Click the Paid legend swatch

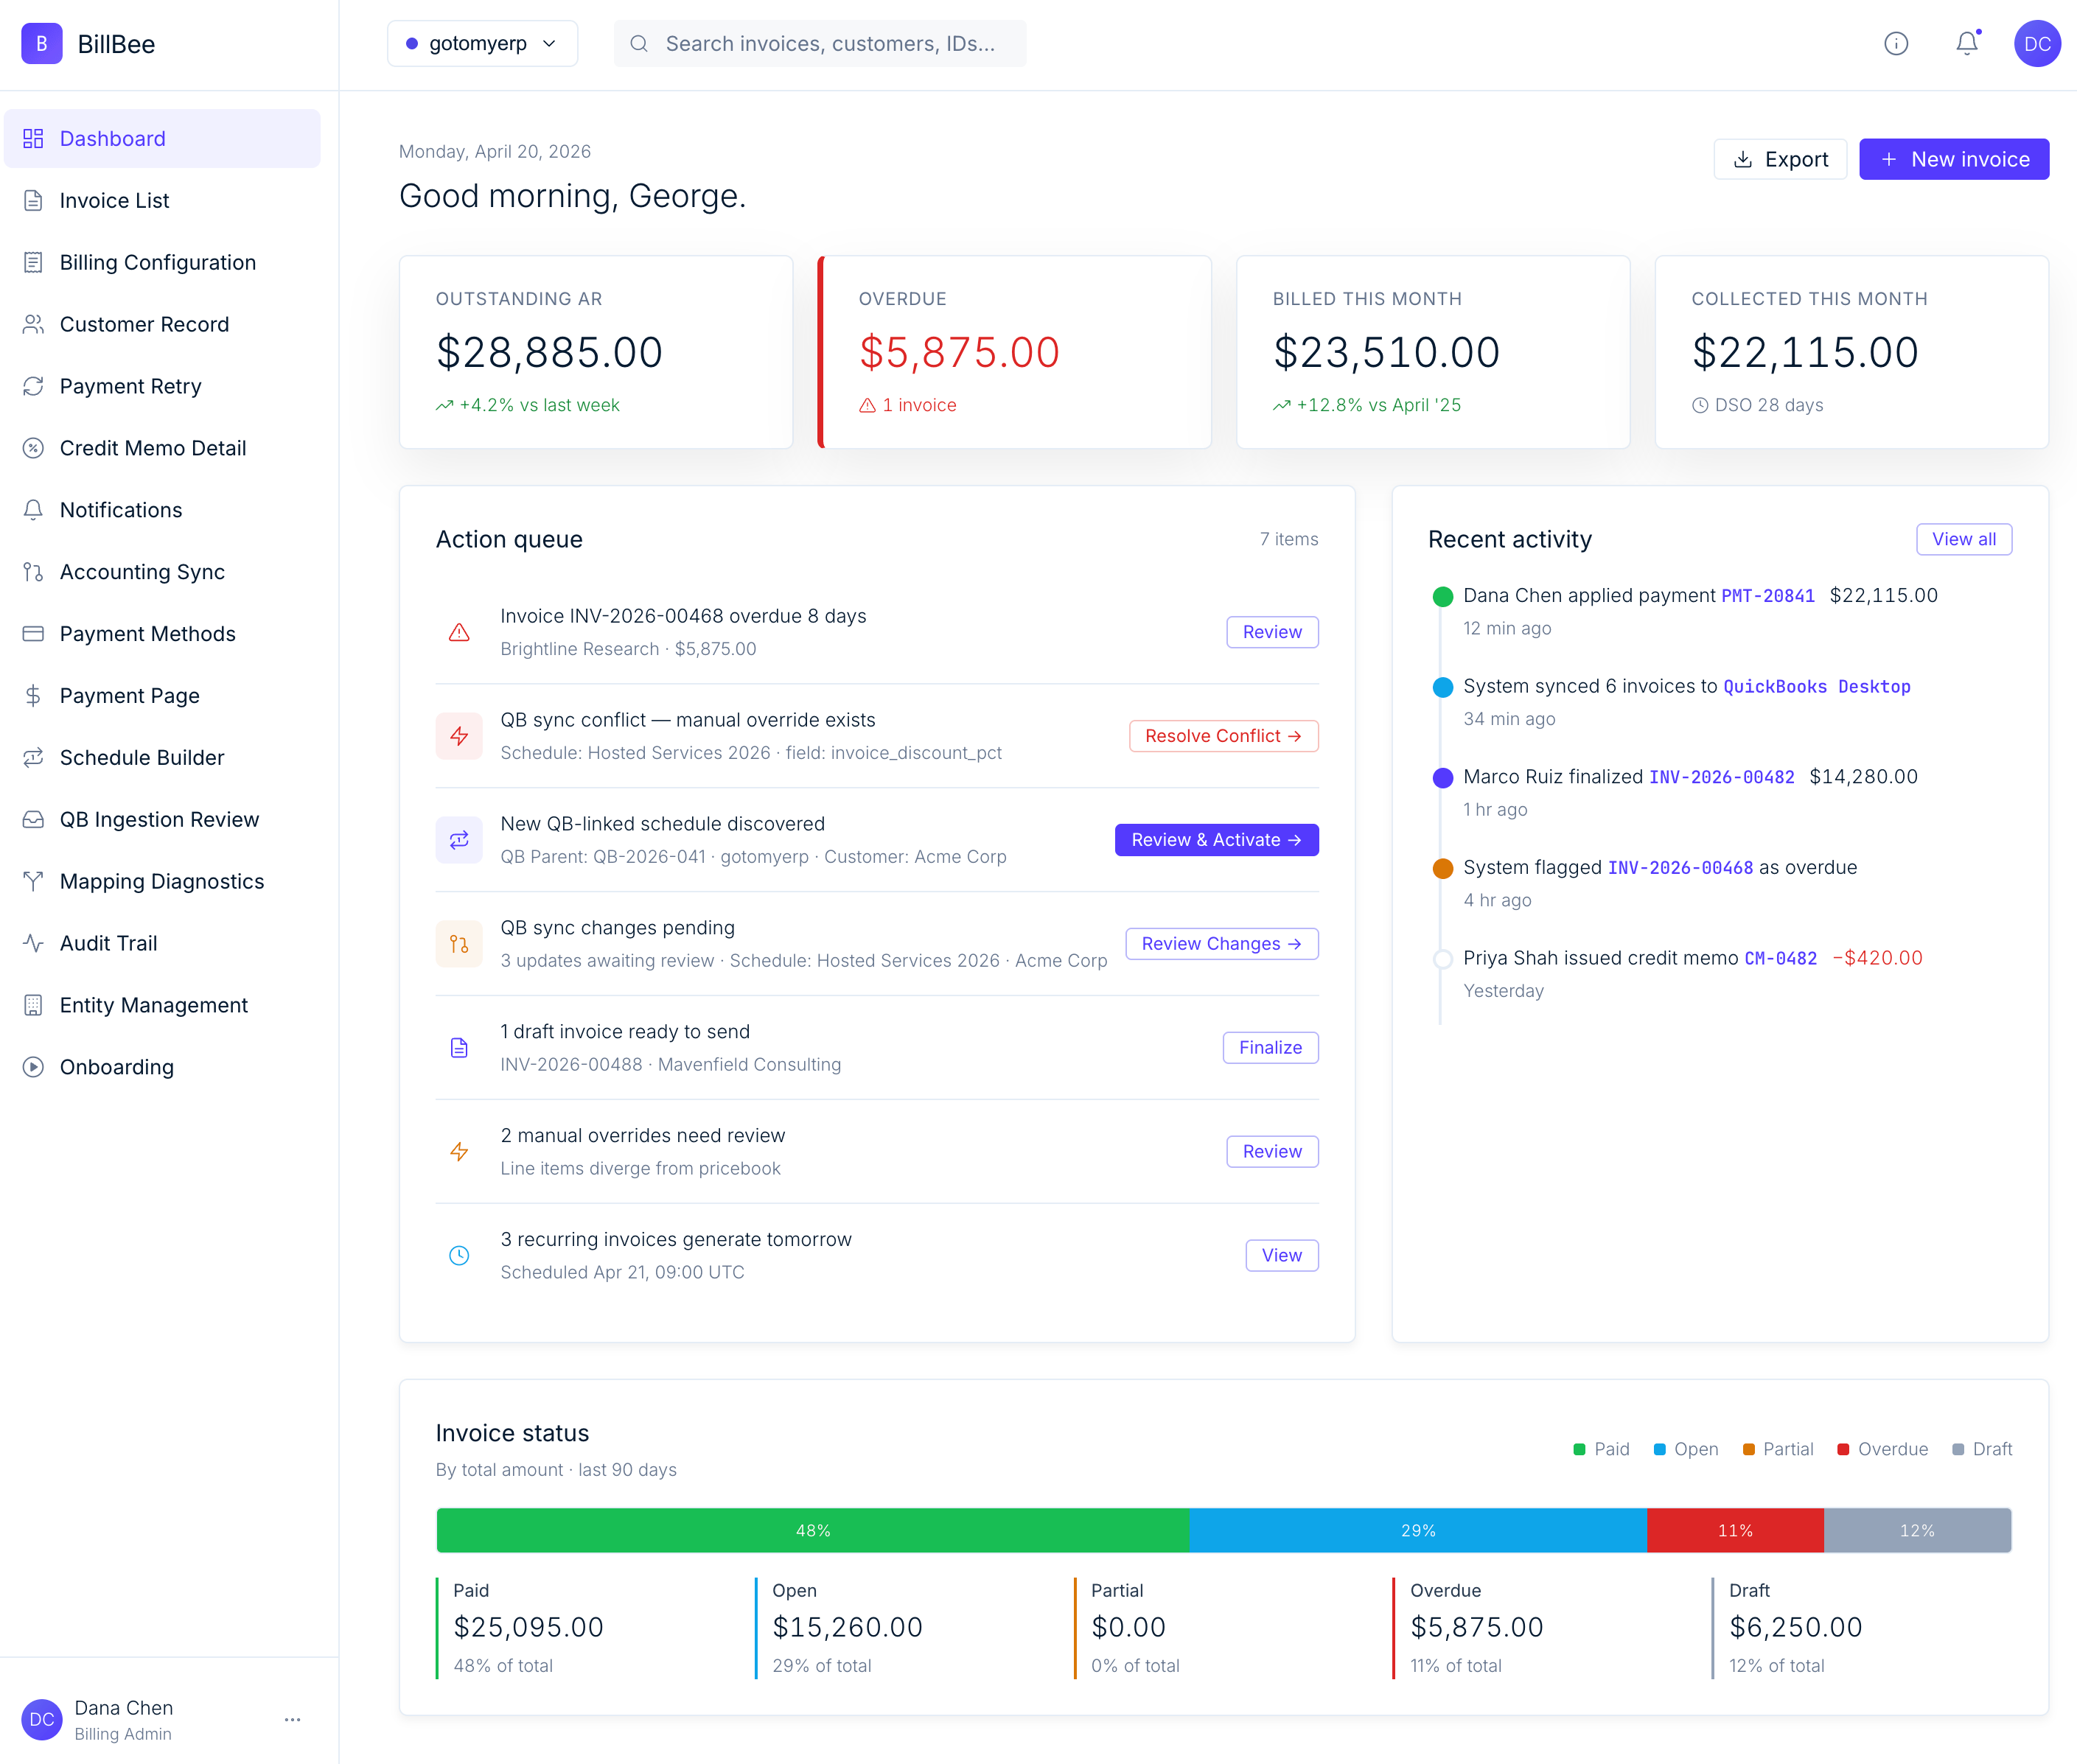(x=1579, y=1450)
